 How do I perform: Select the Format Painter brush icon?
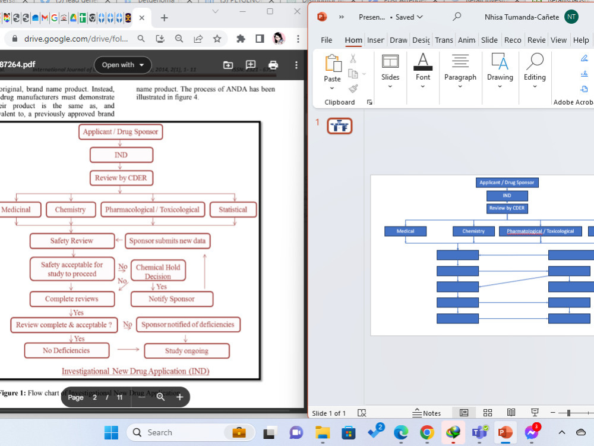[x=353, y=89]
